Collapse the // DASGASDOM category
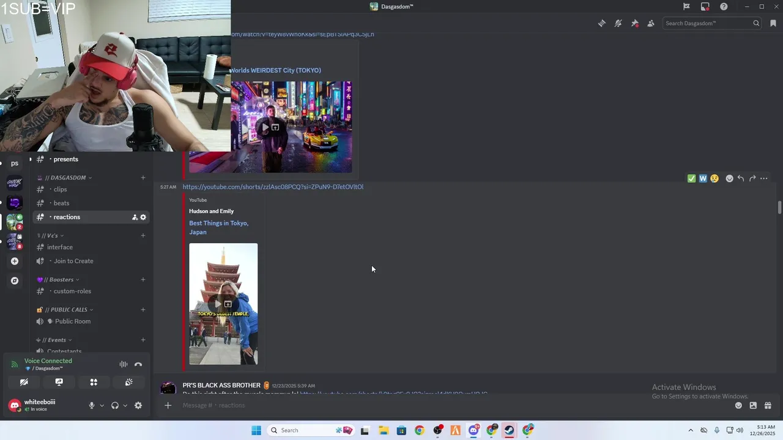Screen dimensions: 783x440 tap(65, 178)
